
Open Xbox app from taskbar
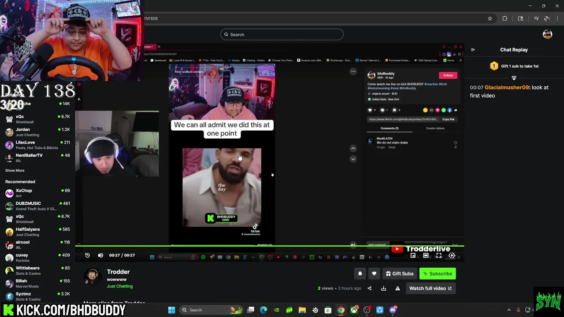tap(354, 310)
